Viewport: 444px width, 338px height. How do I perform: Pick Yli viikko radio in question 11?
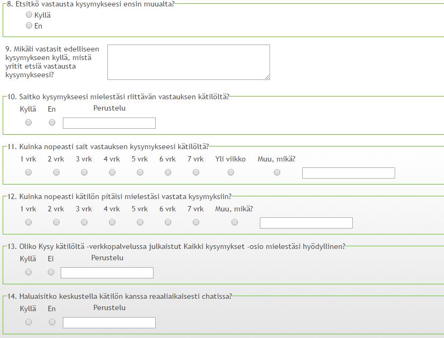click(231, 172)
